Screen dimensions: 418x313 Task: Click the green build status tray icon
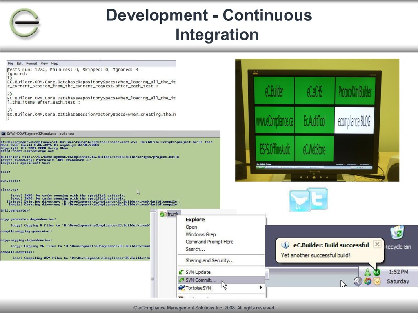point(377,272)
